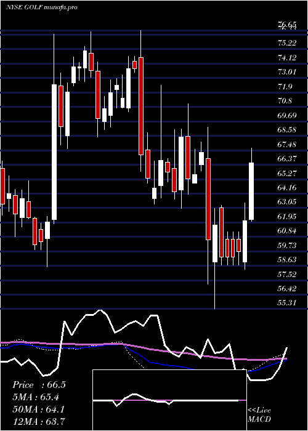Click the 73.01 price axis label
The height and width of the screenshot is (431, 308).
(287, 72)
